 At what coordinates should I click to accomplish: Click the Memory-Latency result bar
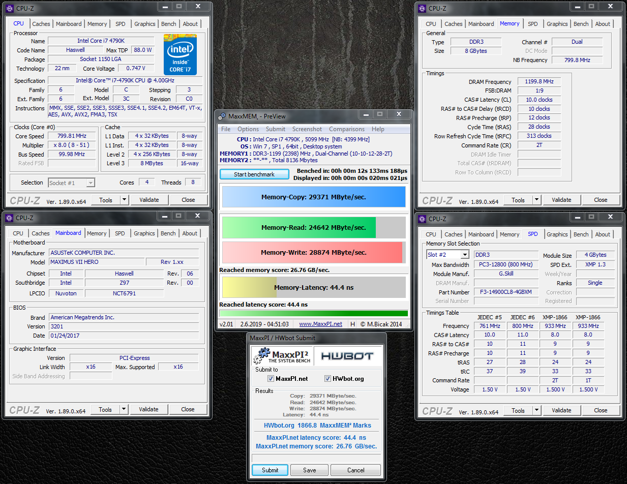pos(314,287)
